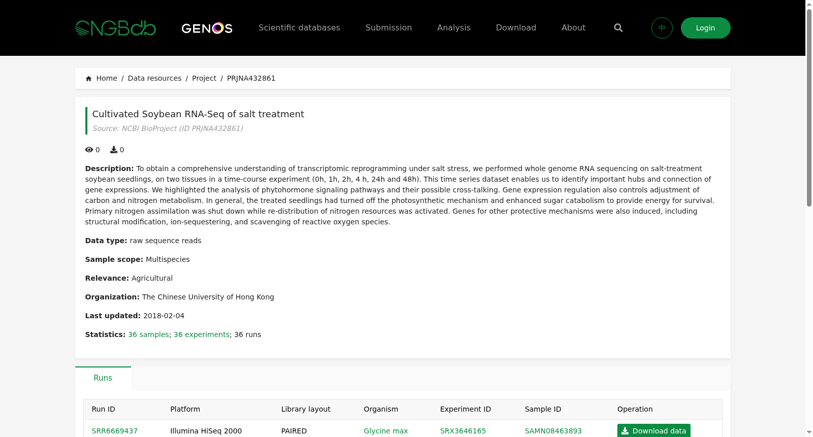
Task: Click the 'Experiment ID' column header
Action: 465,409
